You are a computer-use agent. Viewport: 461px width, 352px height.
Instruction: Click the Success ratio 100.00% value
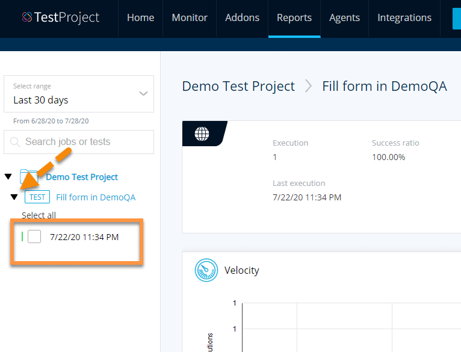pos(388,157)
